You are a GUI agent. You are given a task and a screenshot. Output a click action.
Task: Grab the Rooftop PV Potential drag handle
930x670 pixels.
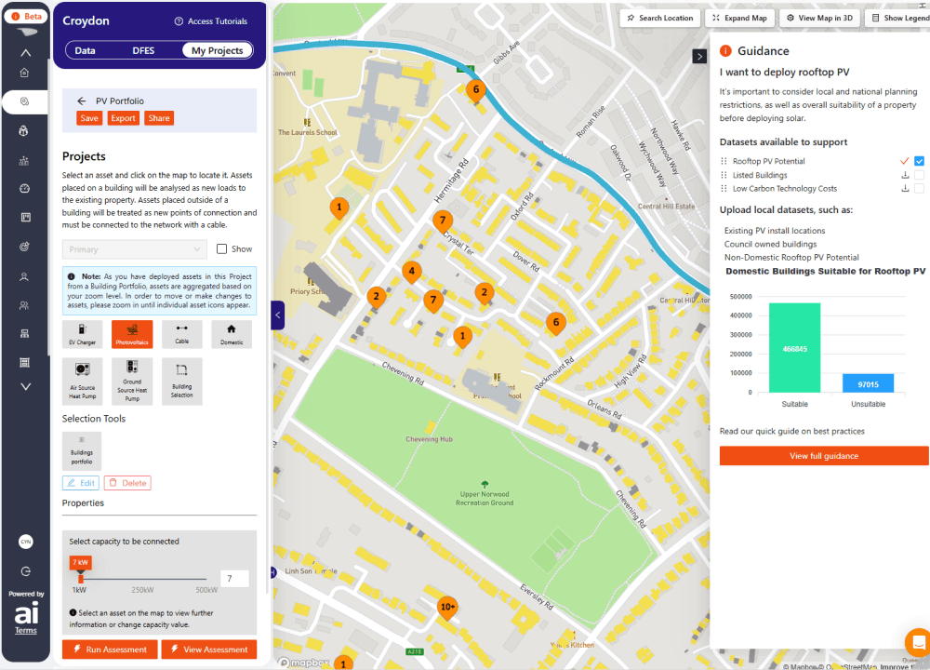pyautogui.click(x=724, y=161)
